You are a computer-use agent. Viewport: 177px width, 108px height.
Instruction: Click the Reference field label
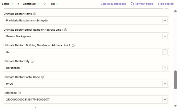click(x=10, y=93)
